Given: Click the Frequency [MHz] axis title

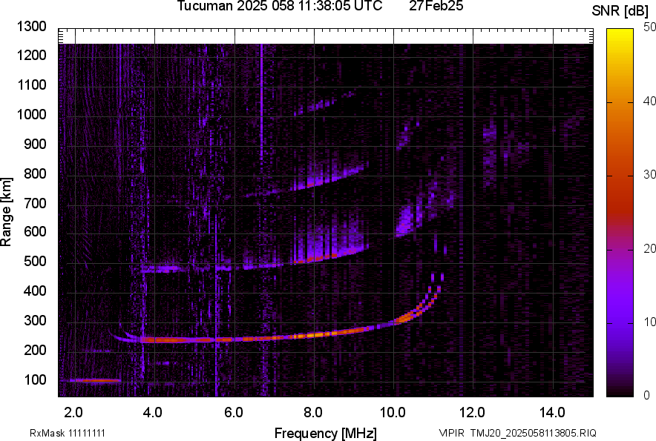Looking at the screenshot, I should (325, 433).
